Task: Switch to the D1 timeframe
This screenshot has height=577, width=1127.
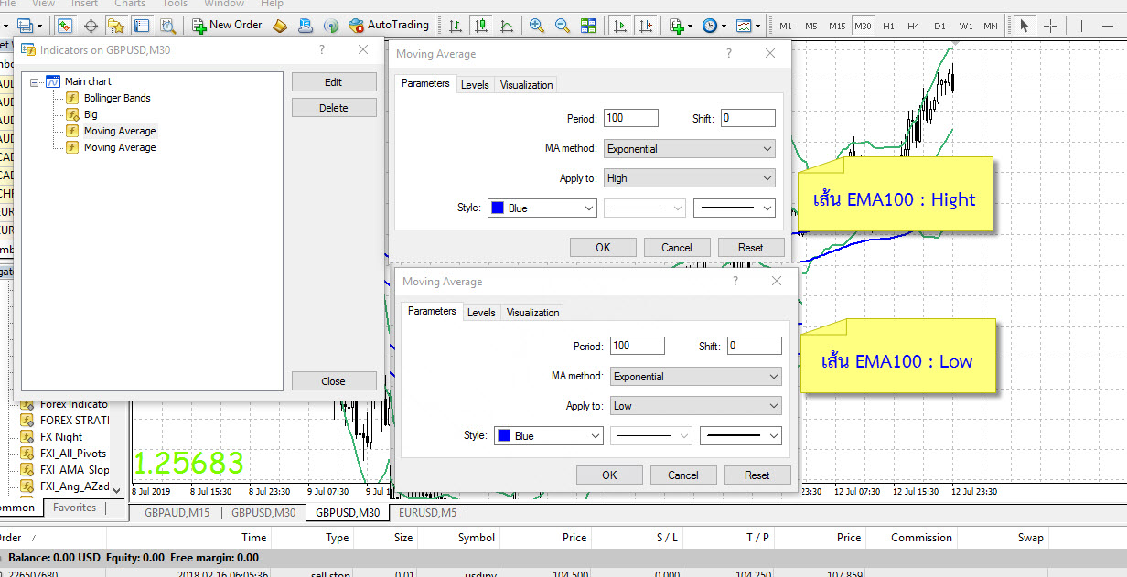Action: click(x=939, y=26)
